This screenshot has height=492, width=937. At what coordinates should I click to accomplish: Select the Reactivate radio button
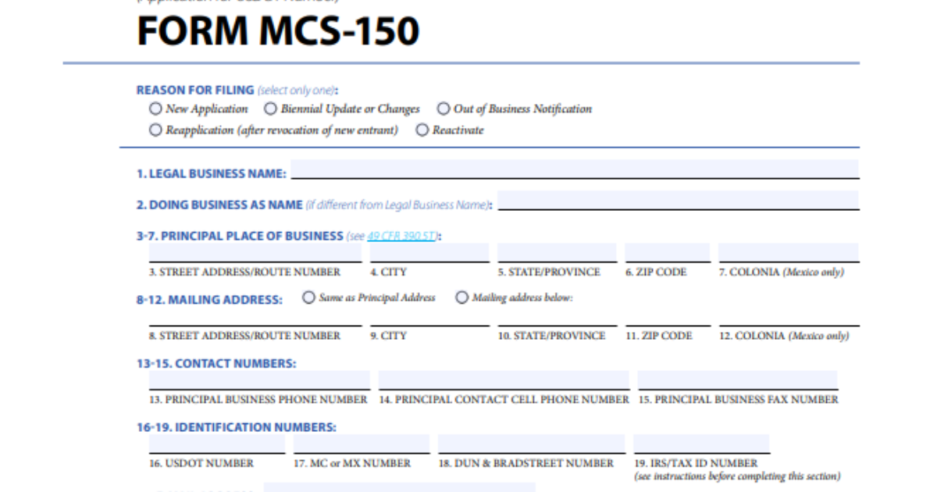point(422,130)
